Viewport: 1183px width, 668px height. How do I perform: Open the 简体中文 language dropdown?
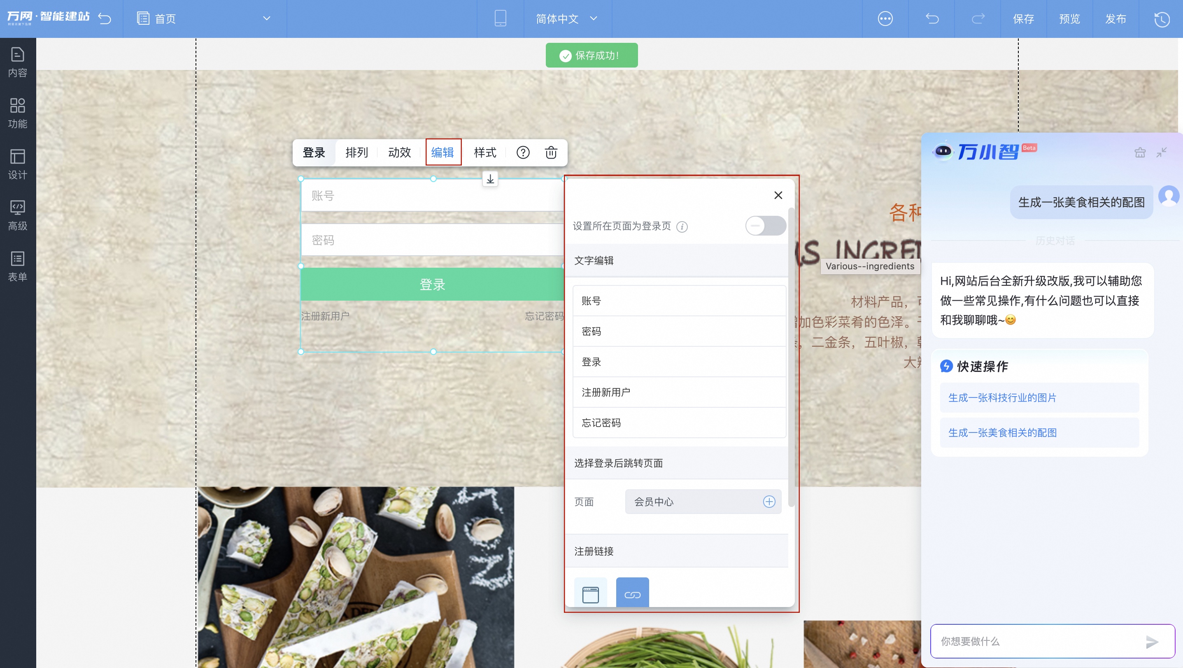click(567, 19)
